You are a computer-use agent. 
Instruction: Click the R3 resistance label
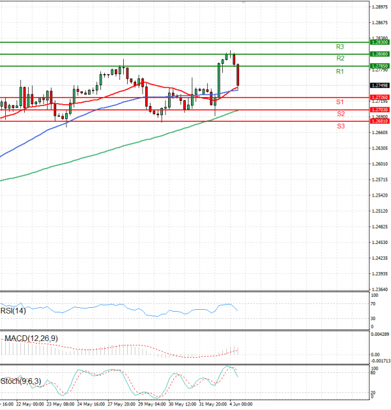click(x=340, y=47)
